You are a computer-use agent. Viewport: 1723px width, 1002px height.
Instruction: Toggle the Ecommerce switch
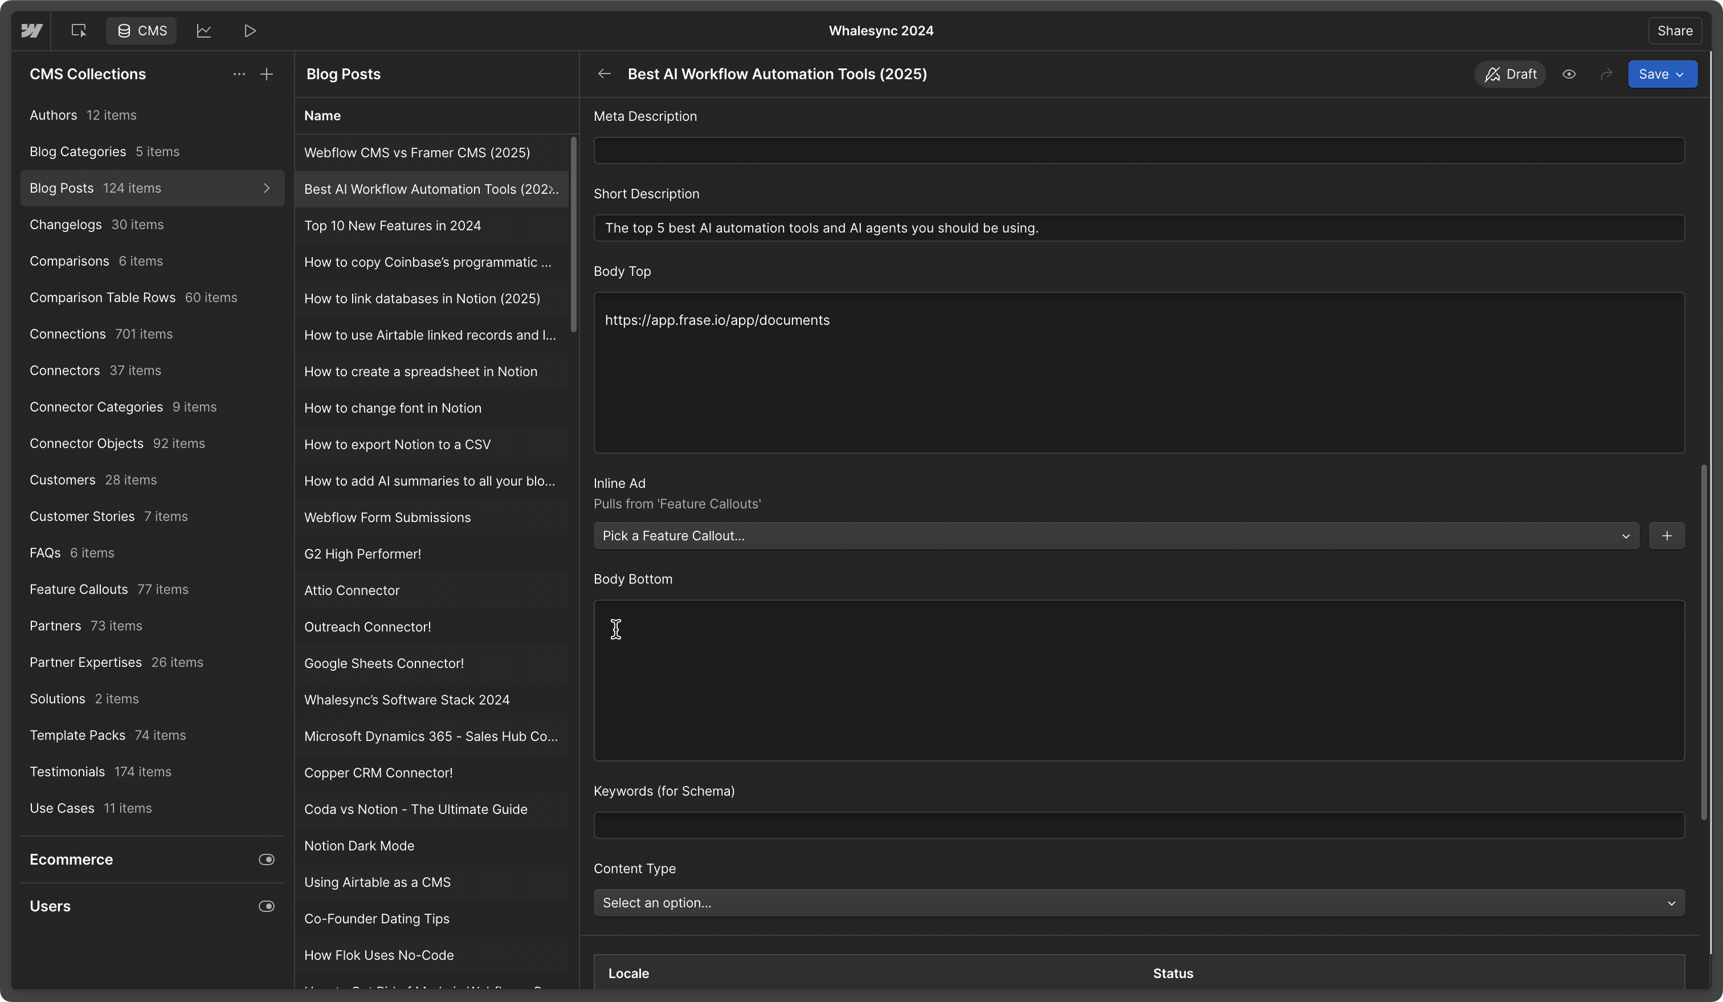pyautogui.click(x=267, y=859)
